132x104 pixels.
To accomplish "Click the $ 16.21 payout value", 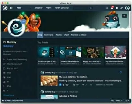I will [x=66, y=85].
